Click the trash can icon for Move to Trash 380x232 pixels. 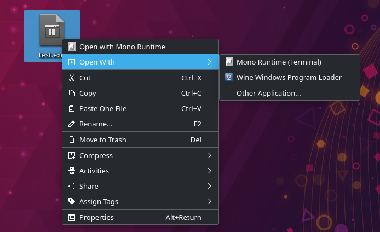click(x=72, y=140)
